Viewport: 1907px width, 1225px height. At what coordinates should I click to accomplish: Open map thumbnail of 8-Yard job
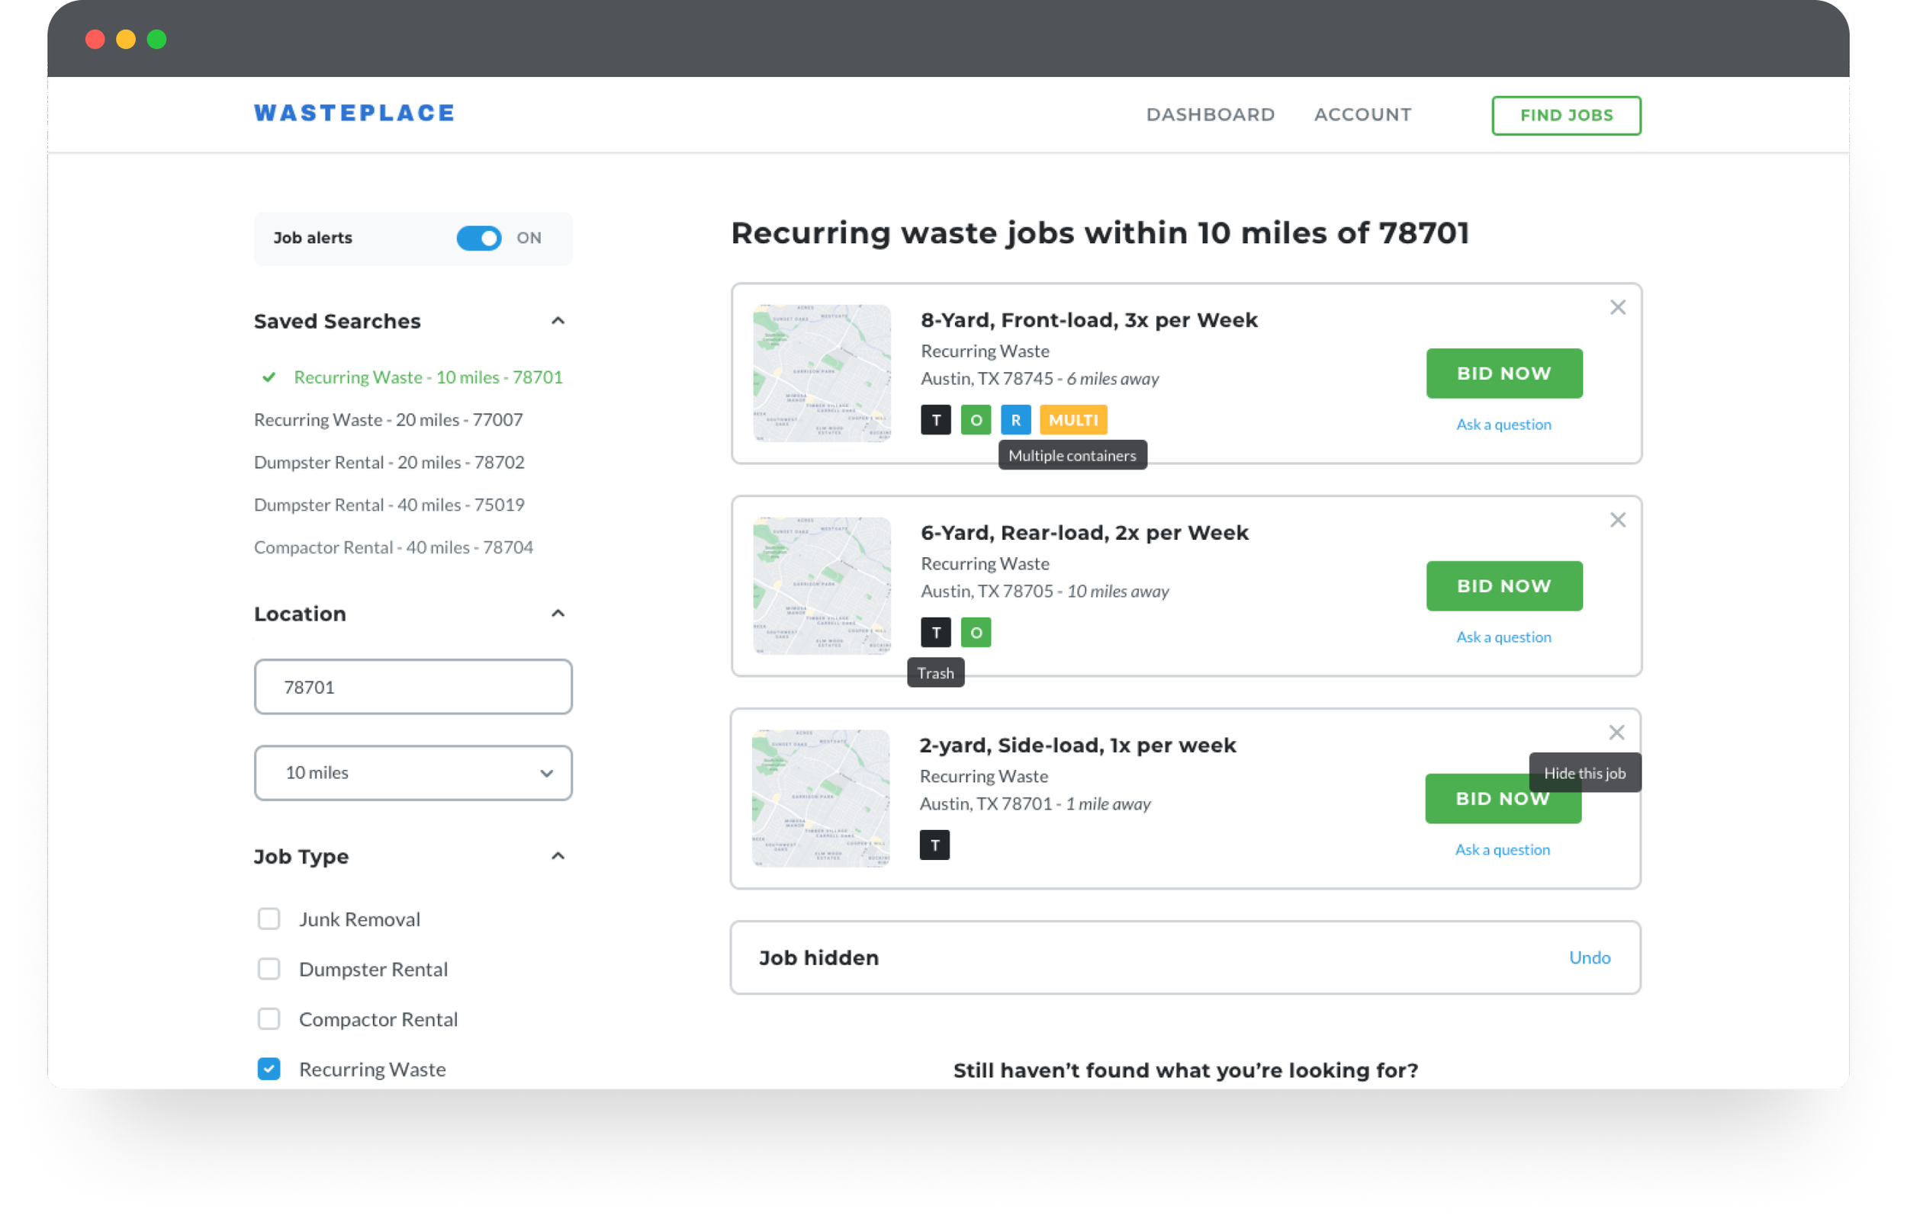click(822, 373)
